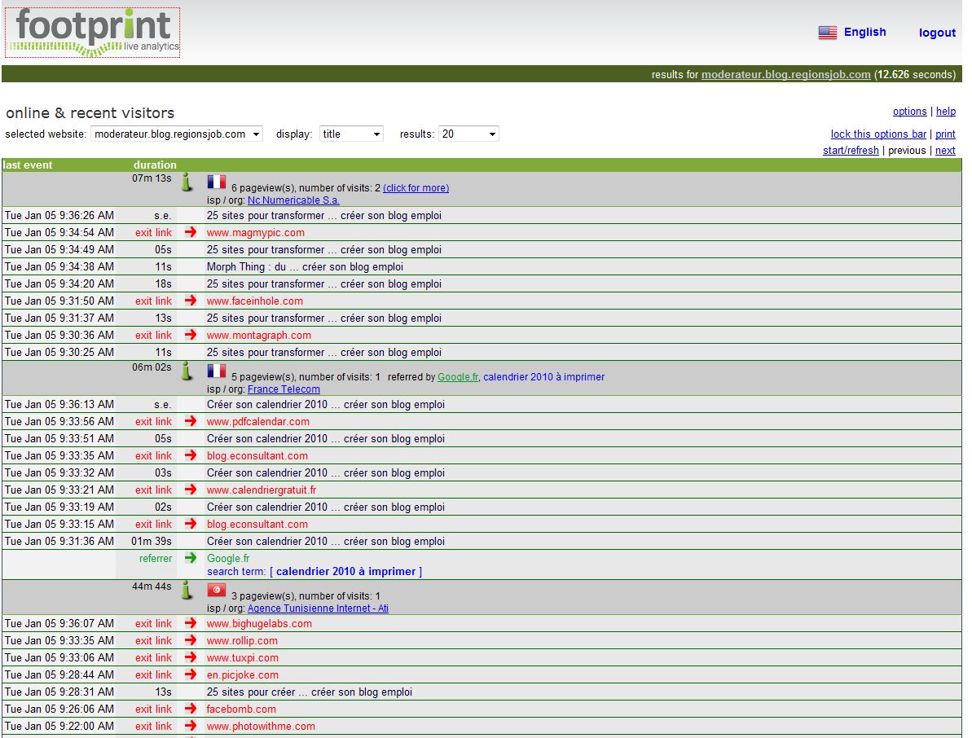Click red exit arrow at 9:33:35 blog.econsultant.com row
Viewport: 972px width, 738px height.
click(191, 455)
